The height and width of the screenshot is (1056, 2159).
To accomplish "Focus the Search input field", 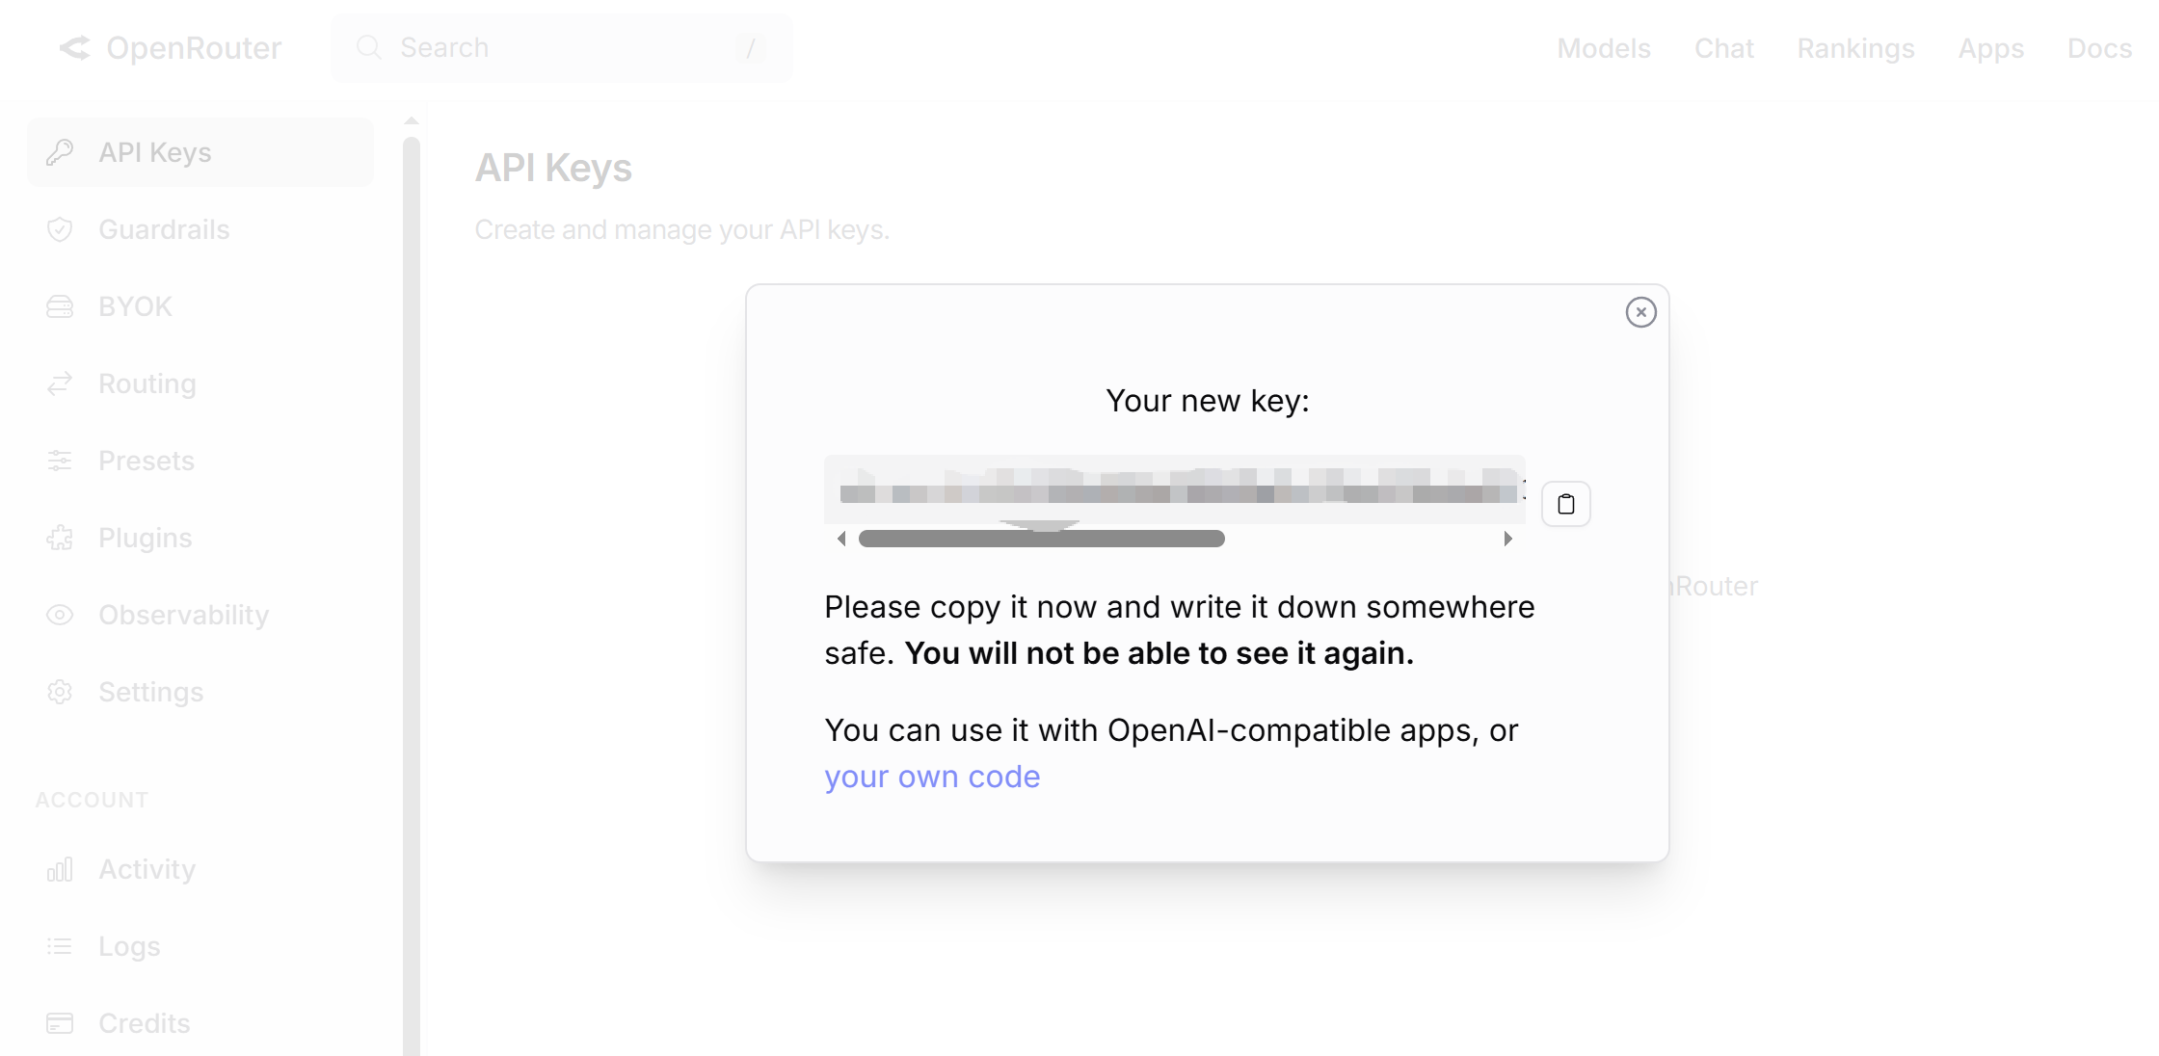I will tap(561, 48).
